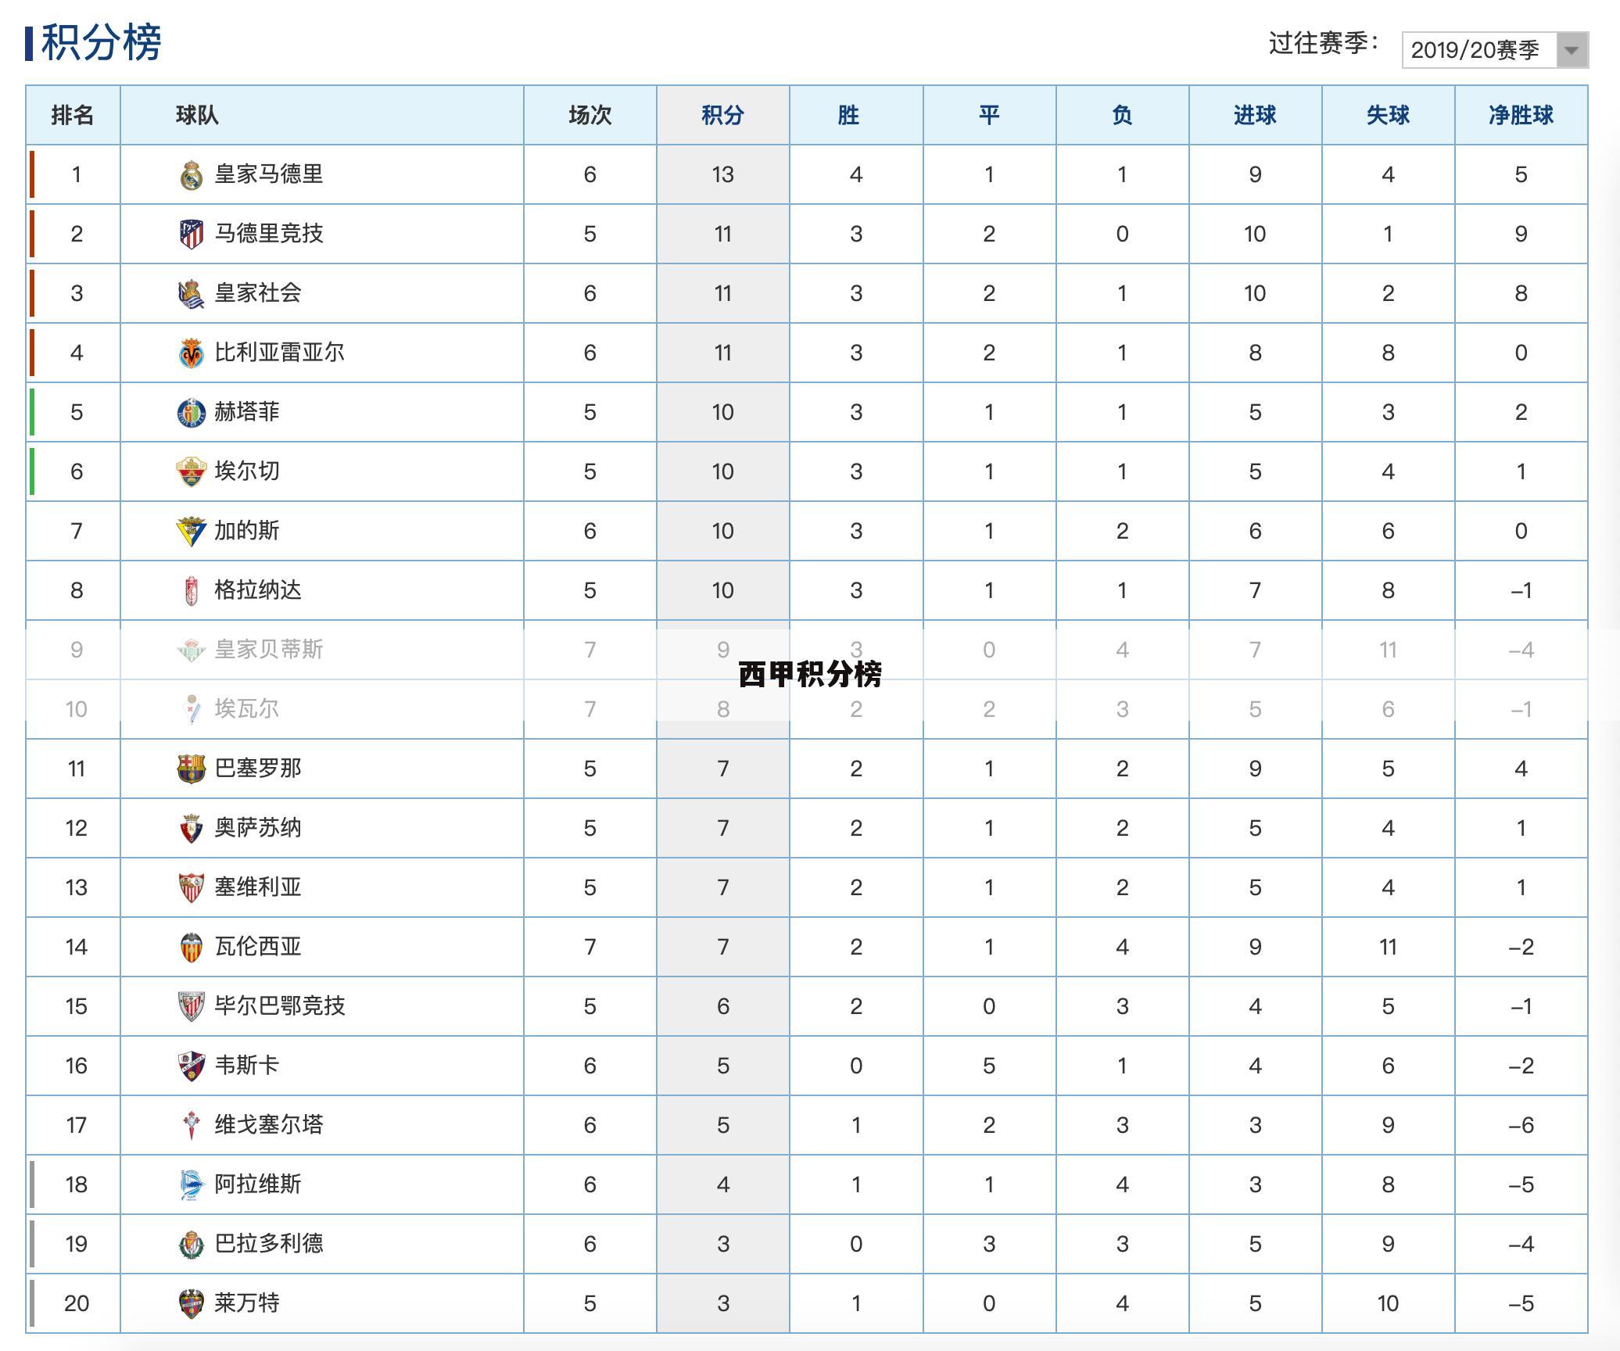Click 维戈塞尔塔's goal difference −6
Viewport: 1620px width, 1351px height.
point(1521,1125)
